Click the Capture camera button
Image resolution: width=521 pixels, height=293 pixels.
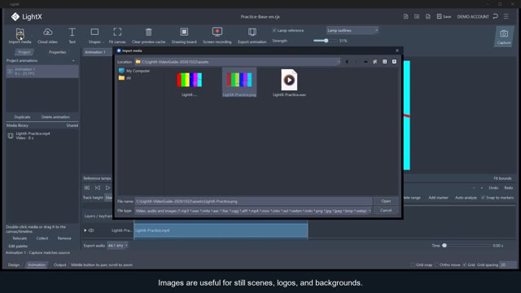pyautogui.click(x=504, y=37)
